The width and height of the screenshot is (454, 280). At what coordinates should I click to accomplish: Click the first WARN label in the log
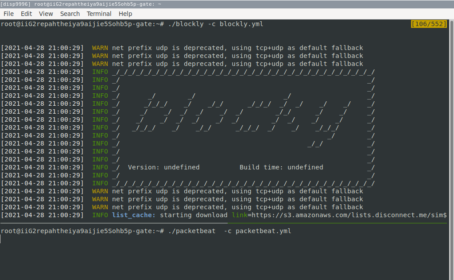(x=100, y=48)
